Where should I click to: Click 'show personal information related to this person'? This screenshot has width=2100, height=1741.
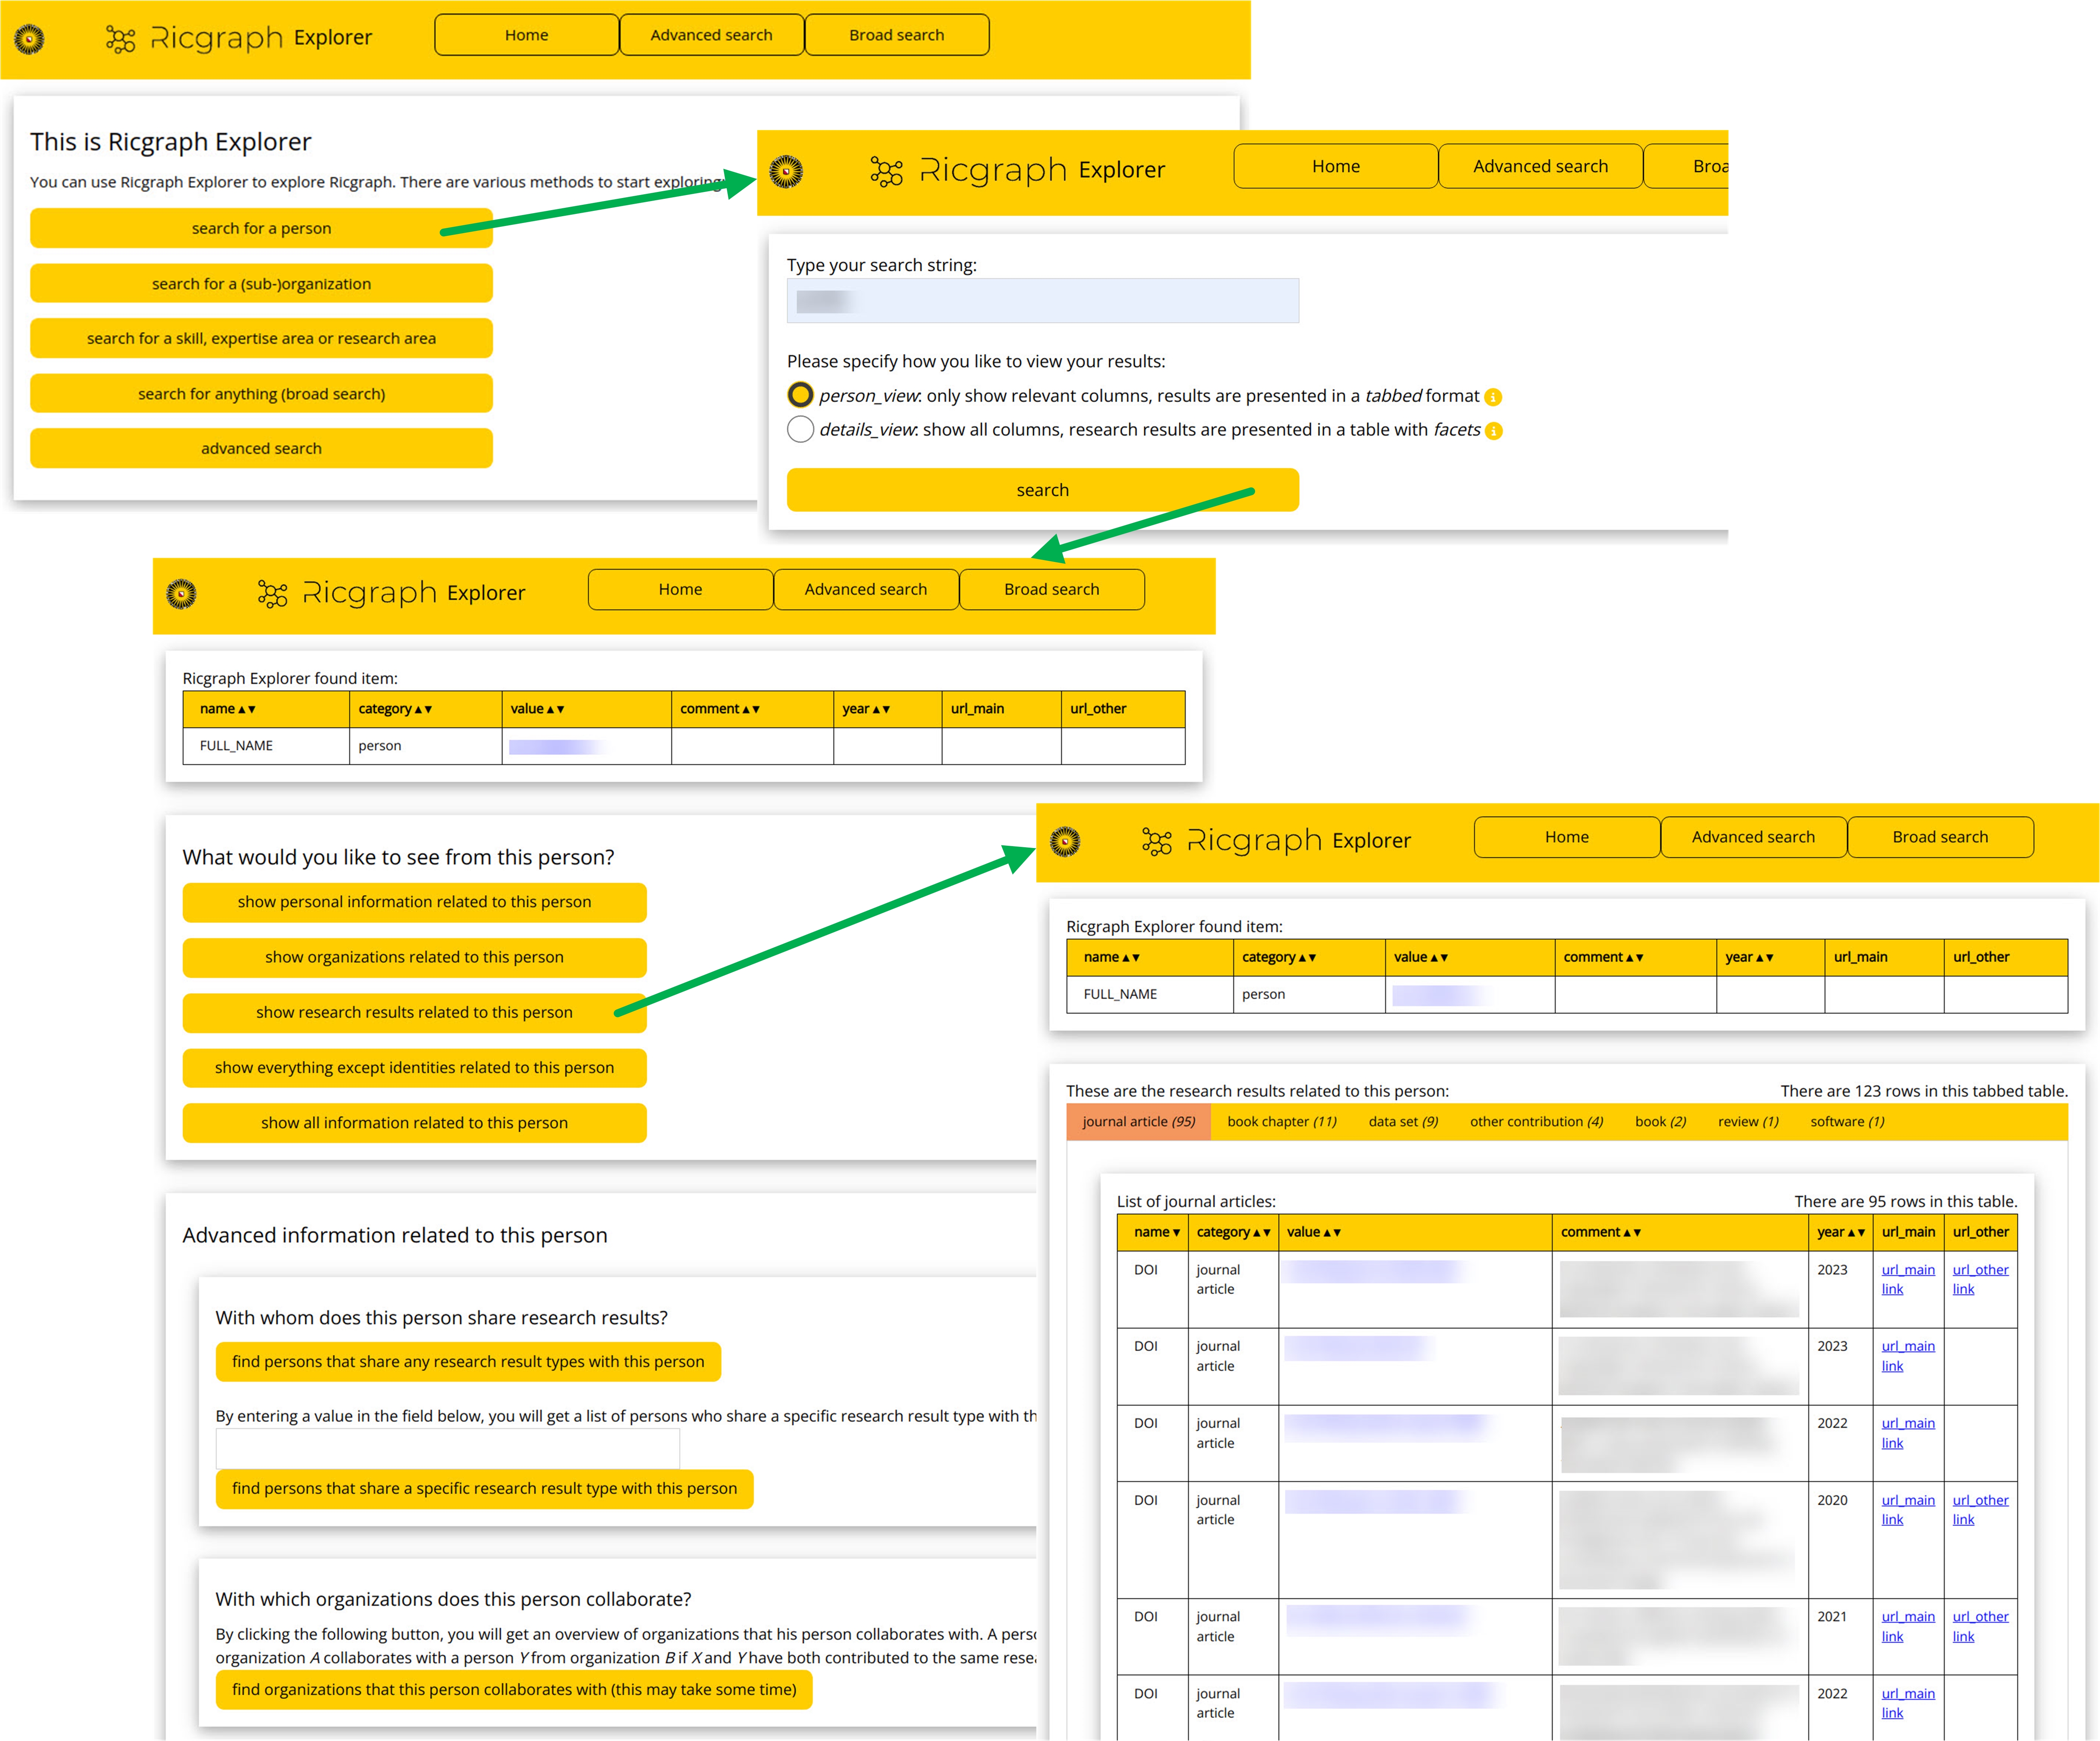click(x=414, y=902)
